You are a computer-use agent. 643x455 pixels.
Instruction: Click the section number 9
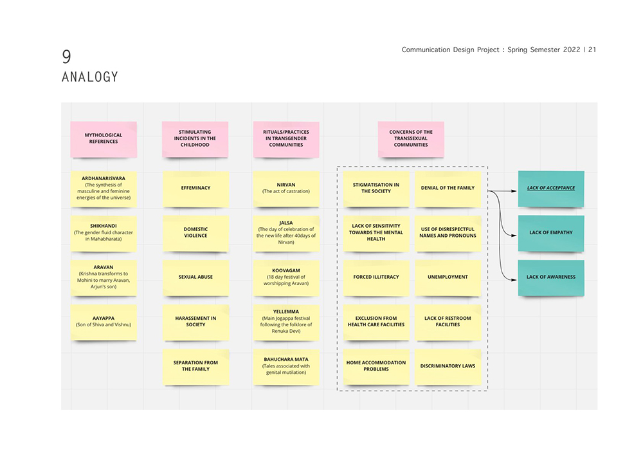click(66, 57)
